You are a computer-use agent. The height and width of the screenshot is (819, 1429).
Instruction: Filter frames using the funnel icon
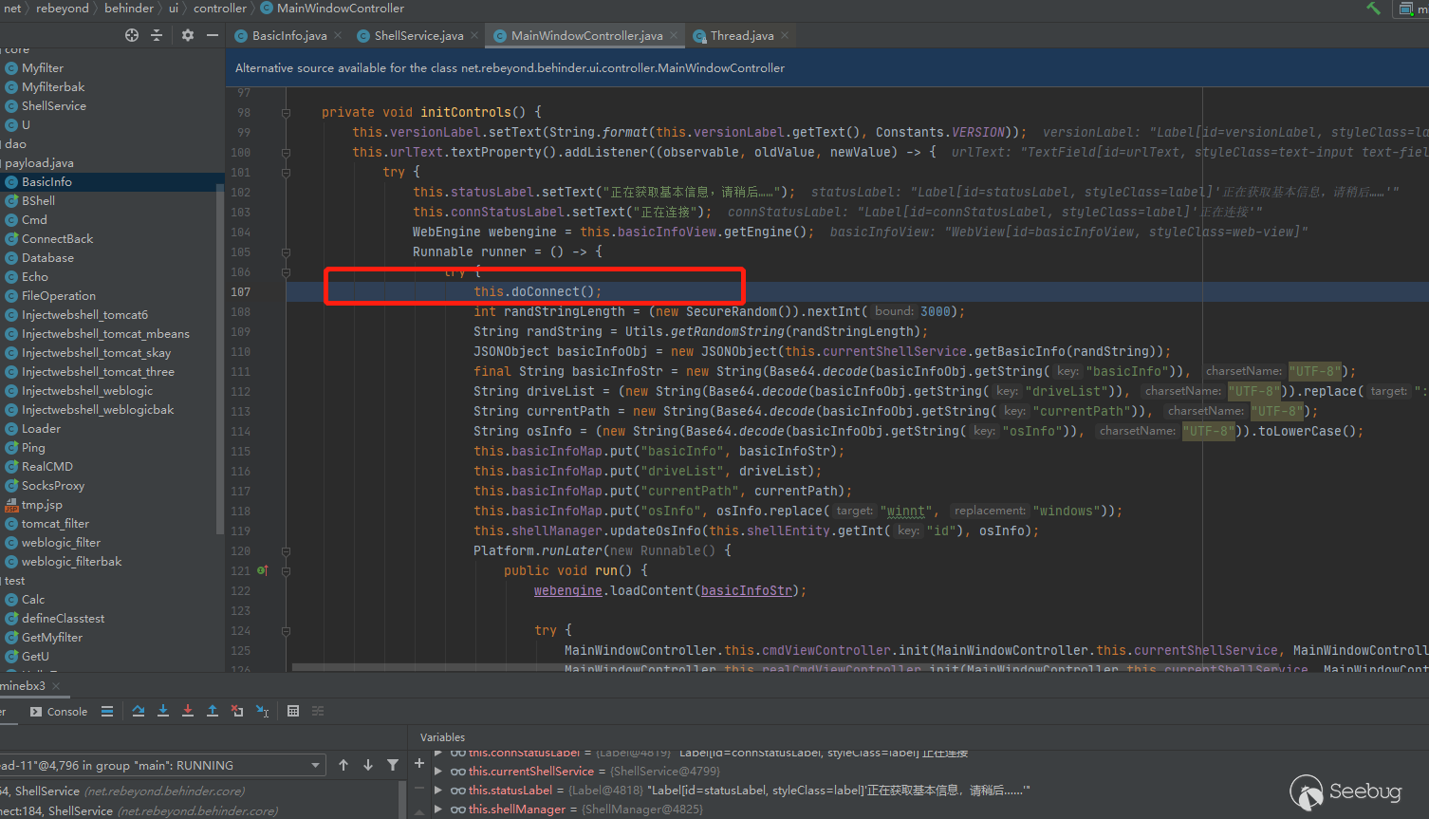(x=393, y=765)
